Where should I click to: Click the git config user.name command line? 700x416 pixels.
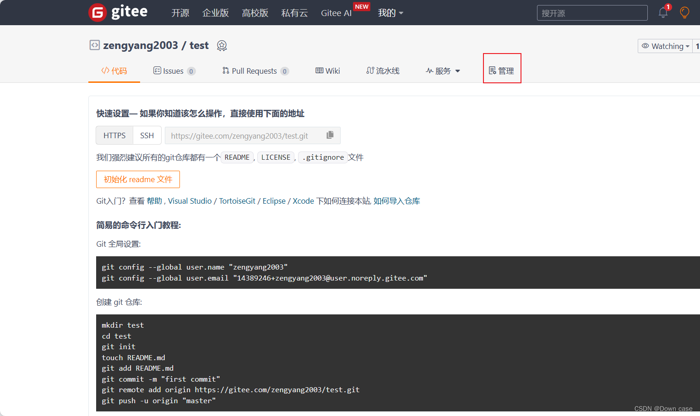pyautogui.click(x=195, y=267)
